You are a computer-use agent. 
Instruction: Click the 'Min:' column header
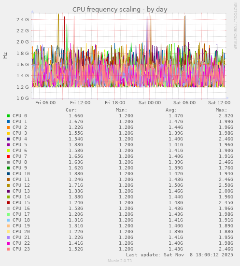pyautogui.click(x=121, y=110)
